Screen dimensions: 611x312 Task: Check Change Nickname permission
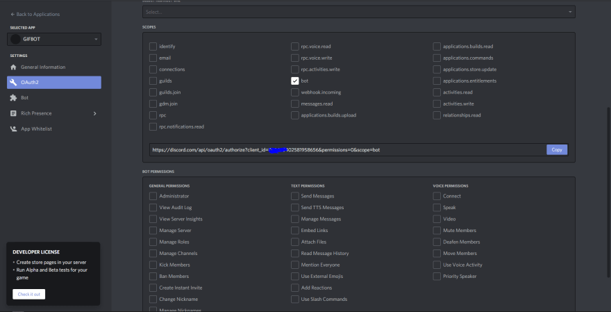(x=153, y=299)
